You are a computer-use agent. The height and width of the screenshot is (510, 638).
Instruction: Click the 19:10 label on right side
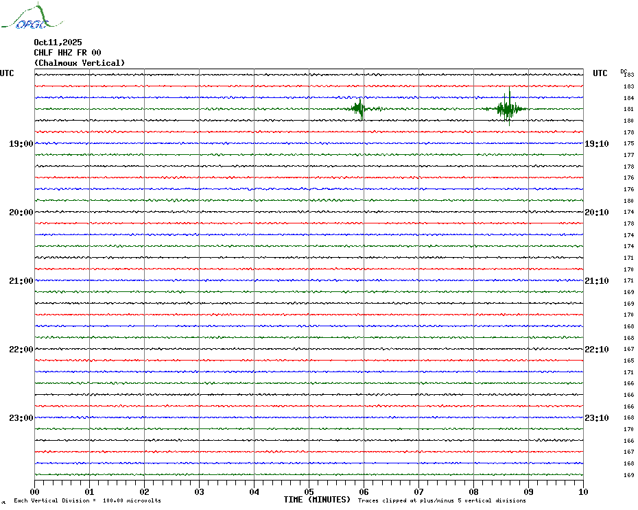(596, 144)
